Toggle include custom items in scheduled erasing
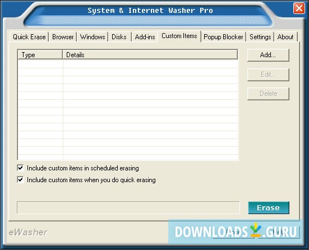309x250 pixels. point(21,168)
